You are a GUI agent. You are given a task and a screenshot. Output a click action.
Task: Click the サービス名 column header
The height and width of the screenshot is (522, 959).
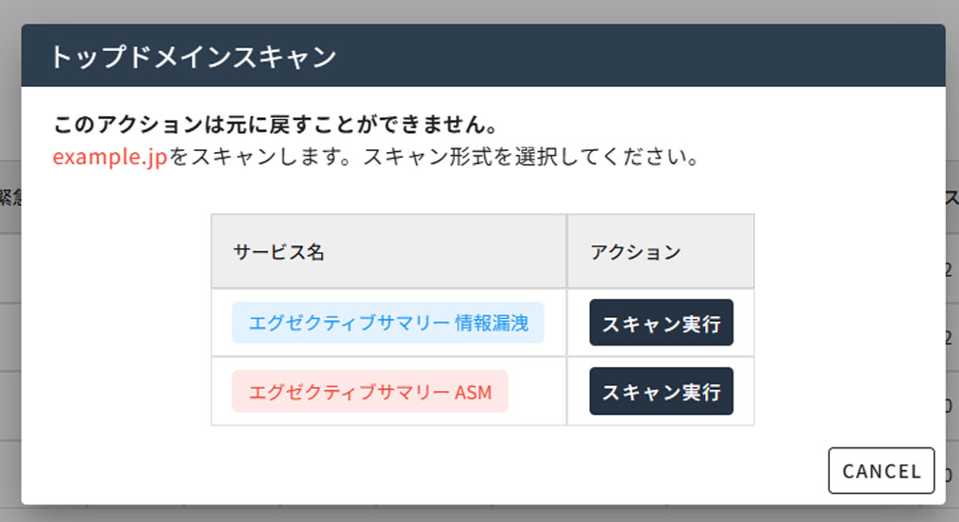click(280, 252)
